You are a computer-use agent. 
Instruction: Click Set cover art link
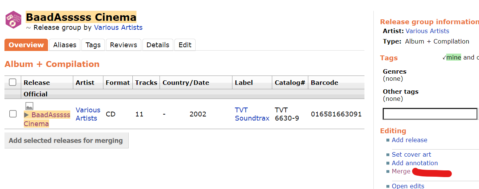point(411,154)
